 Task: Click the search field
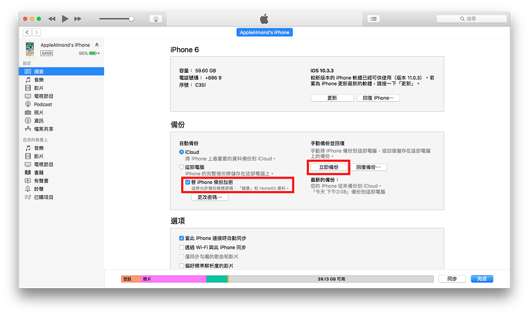(x=471, y=19)
